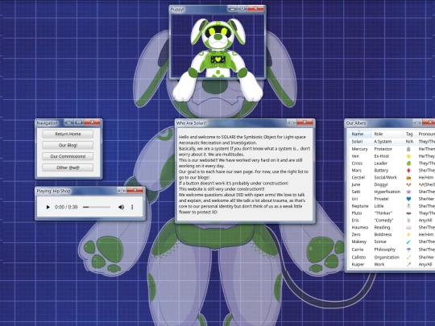The image size is (435, 326).
Task: Click the Tag column header
Action: (x=409, y=134)
